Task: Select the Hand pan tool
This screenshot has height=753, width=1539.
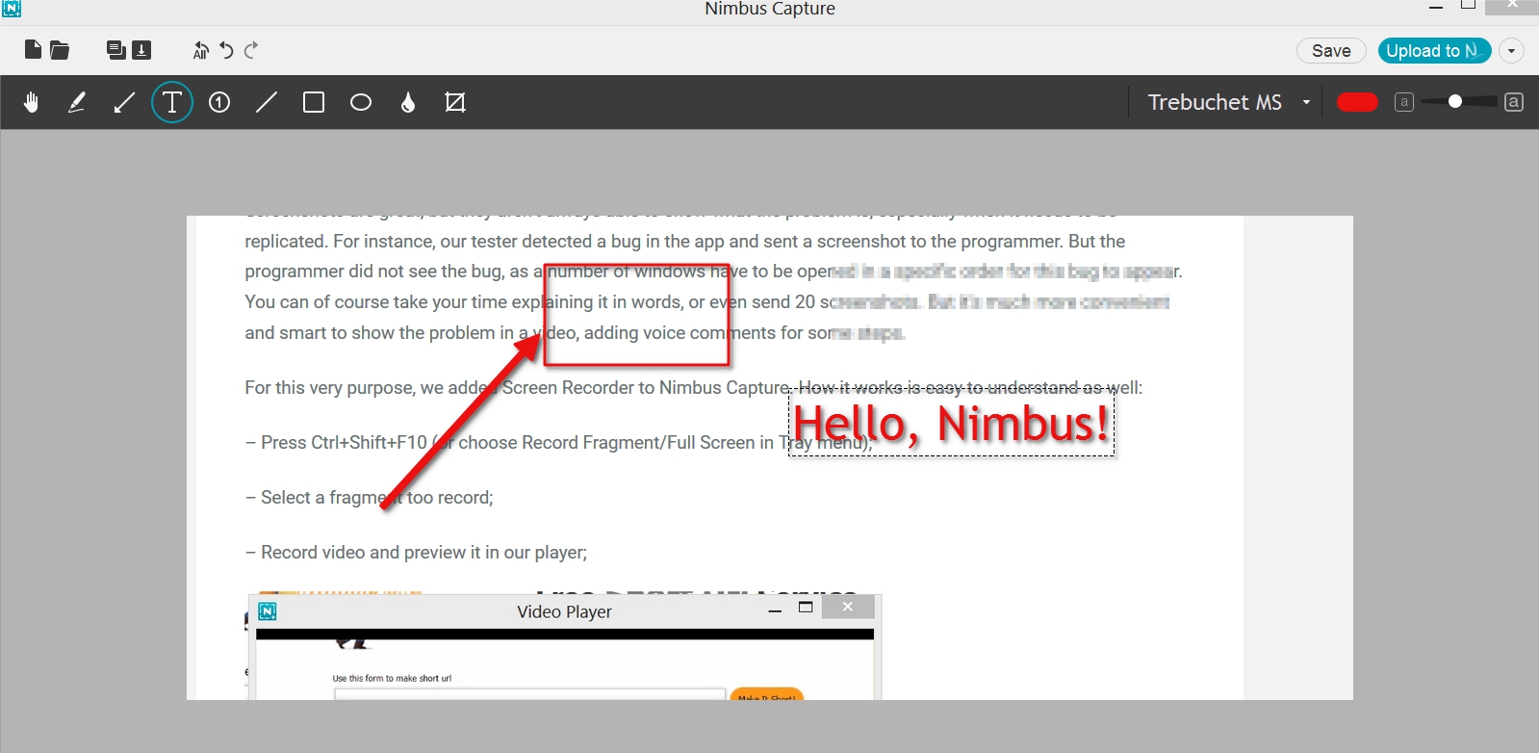Action: point(31,102)
